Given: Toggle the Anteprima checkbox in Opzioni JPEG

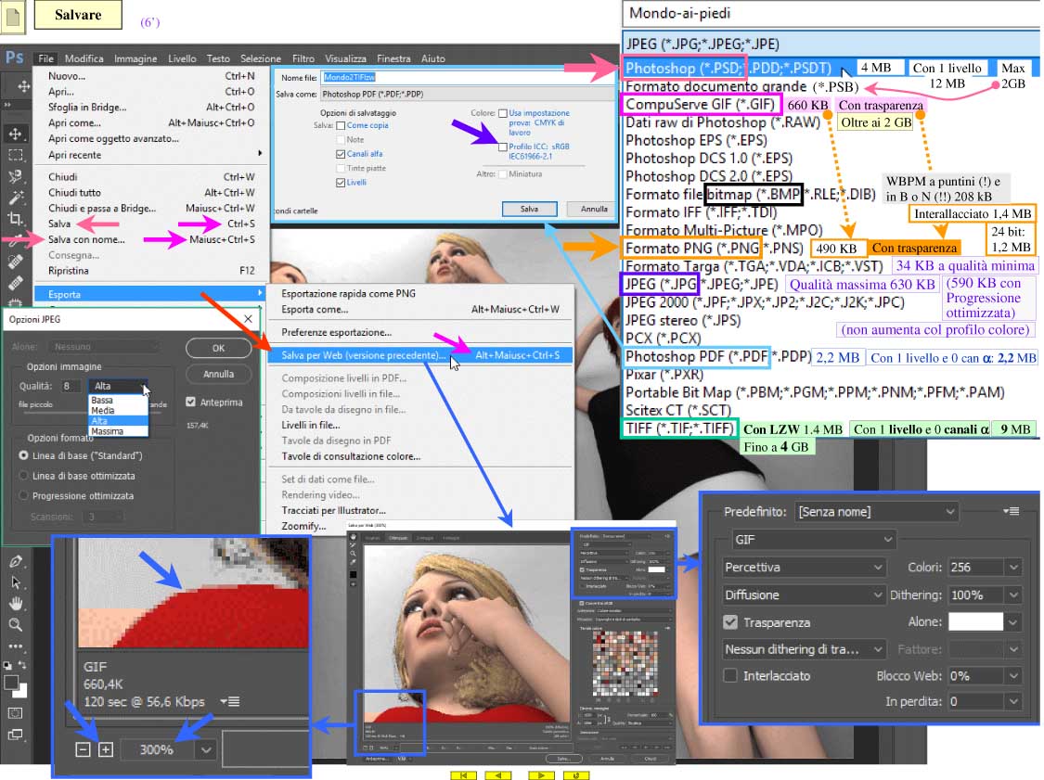Looking at the screenshot, I should (191, 402).
